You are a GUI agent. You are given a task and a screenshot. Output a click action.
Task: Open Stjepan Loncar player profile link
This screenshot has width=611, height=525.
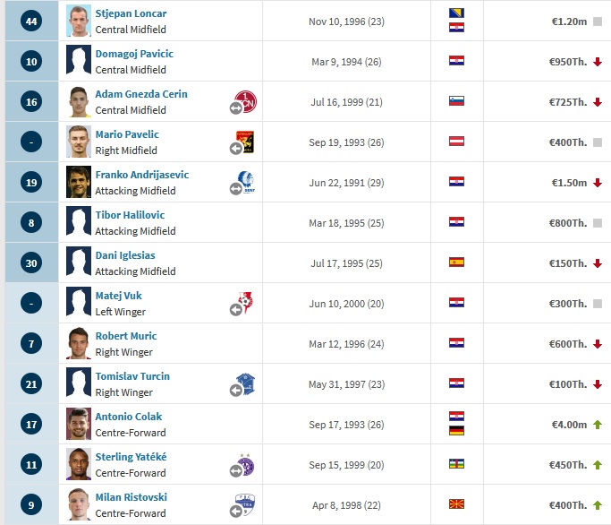point(131,13)
